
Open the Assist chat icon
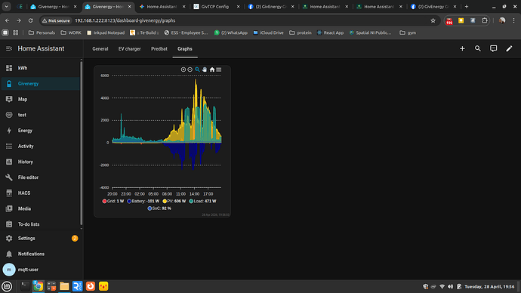tap(493, 48)
